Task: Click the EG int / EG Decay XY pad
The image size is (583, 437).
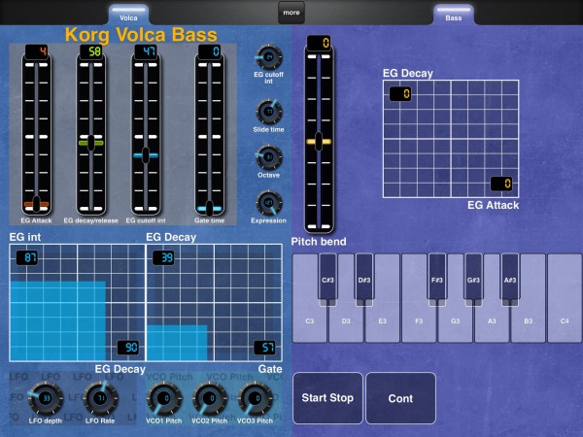Action: click(77, 303)
